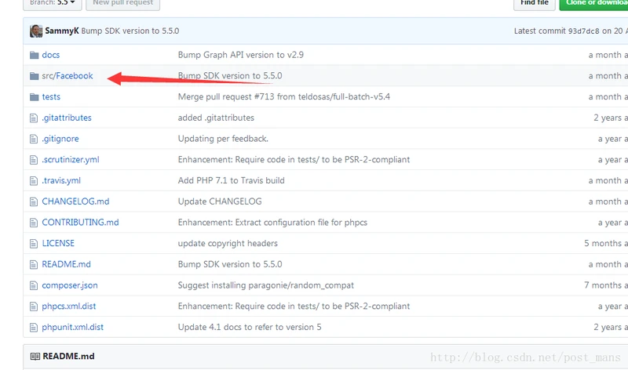The height and width of the screenshot is (370, 628).
Task: Open commit 'update copyright headers'
Action: pos(228,243)
